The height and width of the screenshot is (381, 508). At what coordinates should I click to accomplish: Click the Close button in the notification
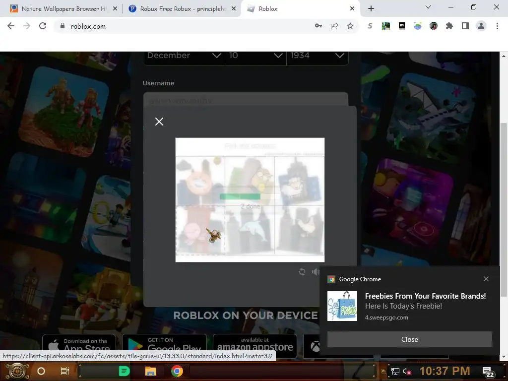[409, 339]
